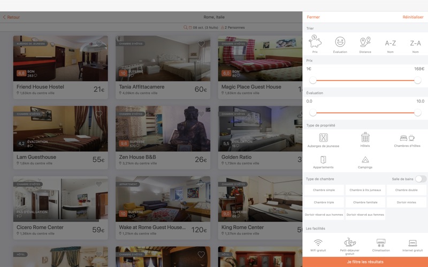The width and height of the screenshot is (428, 267).
Task: Sort names Z-A
Action: [416, 43]
